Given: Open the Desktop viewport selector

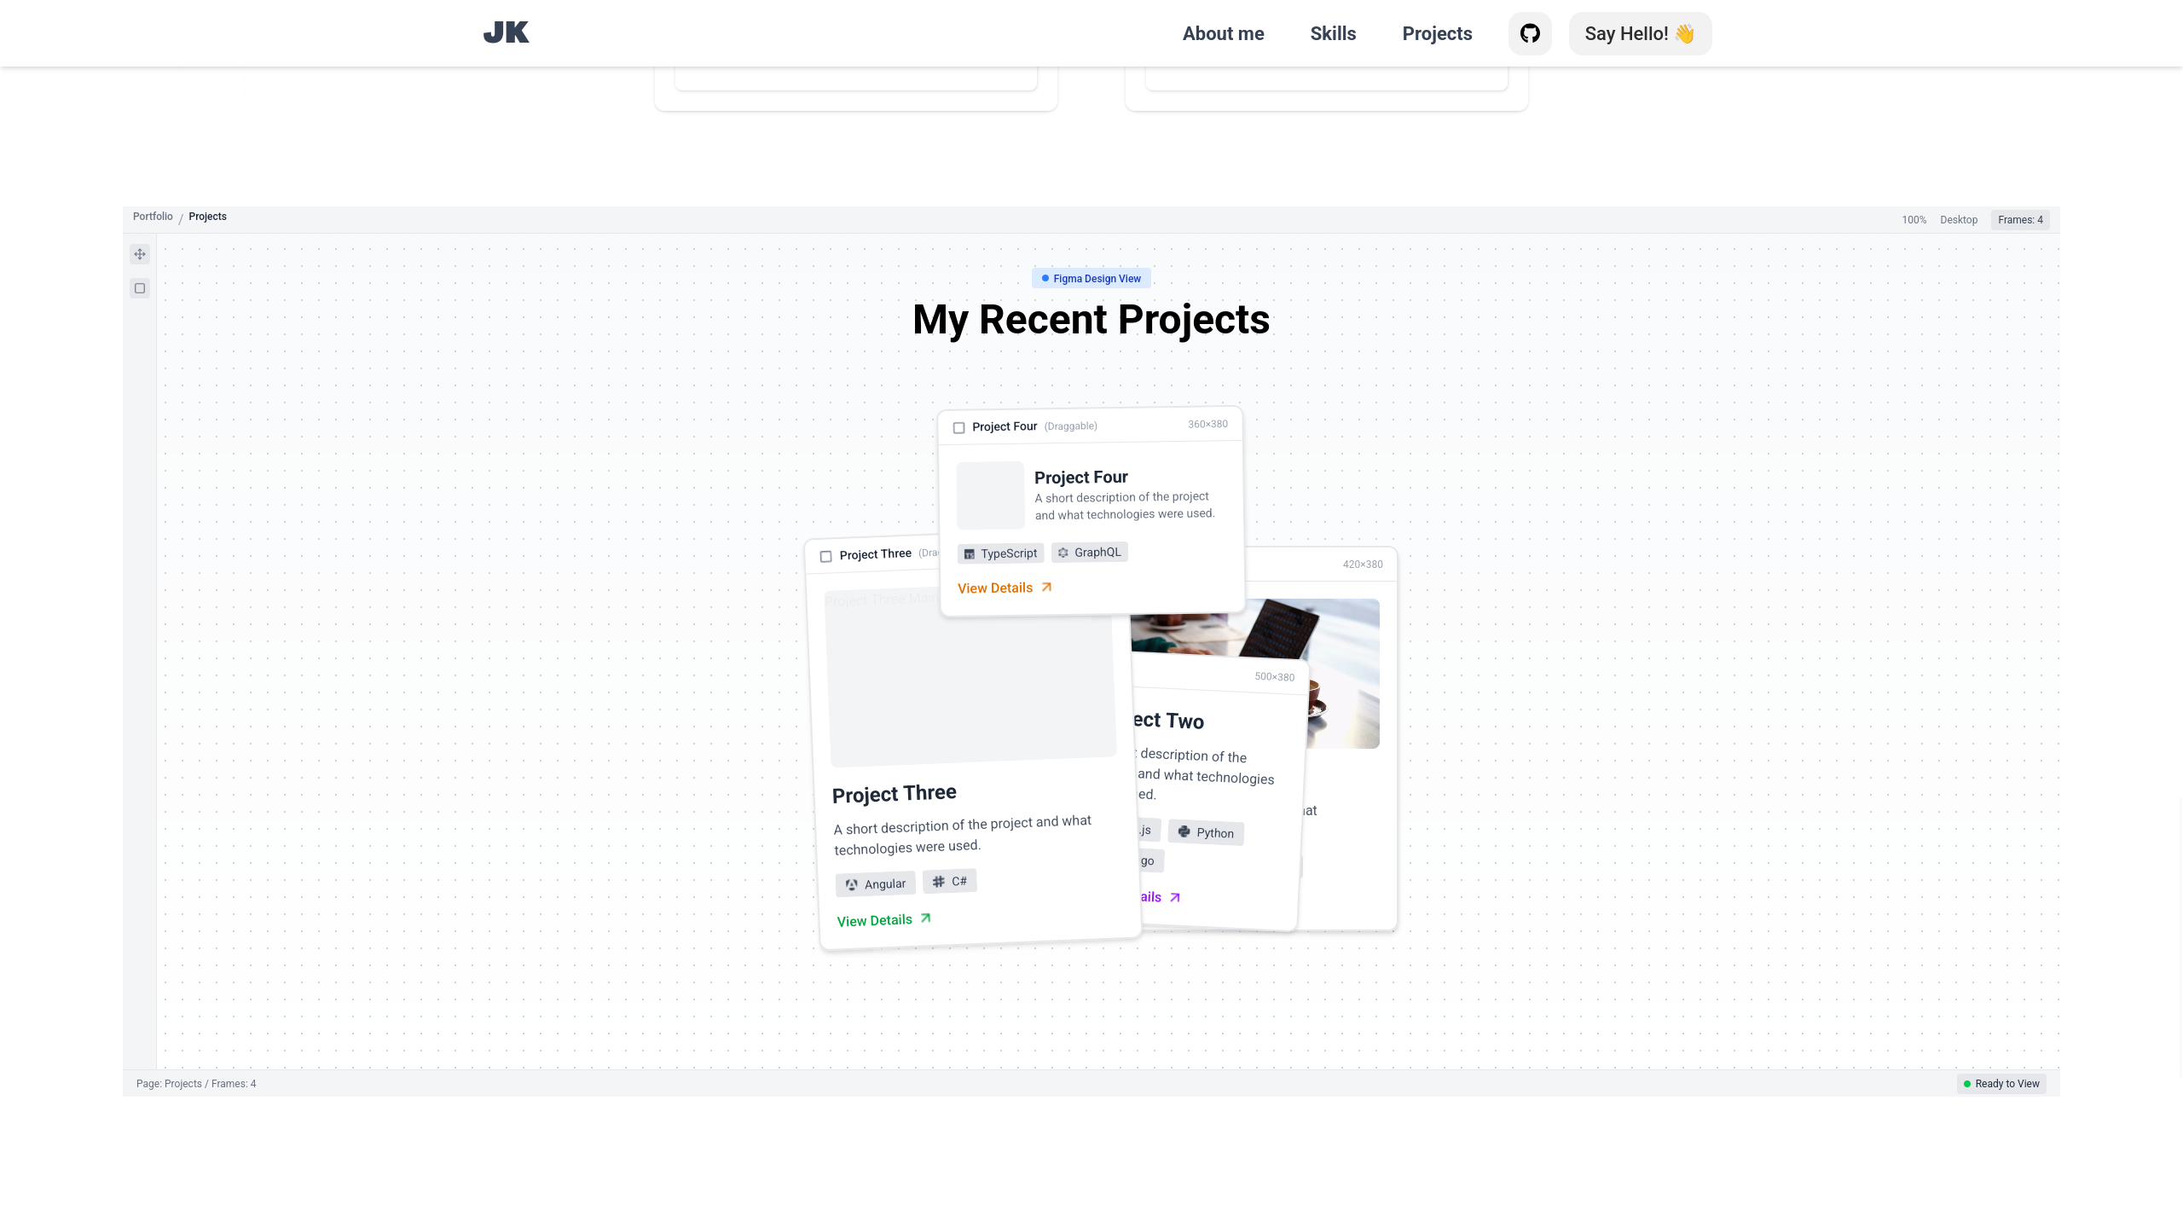Looking at the screenshot, I should pos(1958,220).
